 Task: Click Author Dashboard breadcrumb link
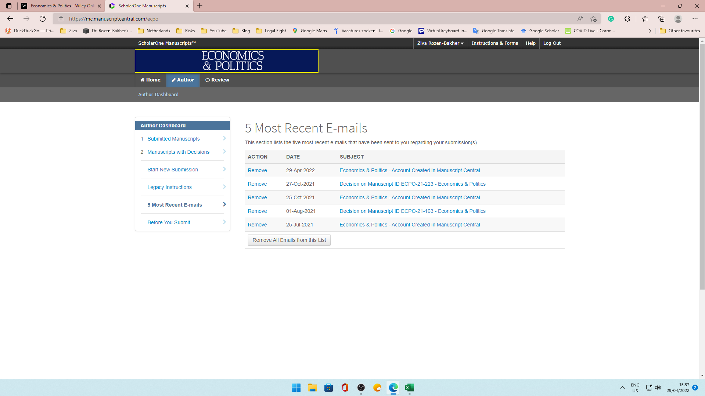click(x=158, y=95)
